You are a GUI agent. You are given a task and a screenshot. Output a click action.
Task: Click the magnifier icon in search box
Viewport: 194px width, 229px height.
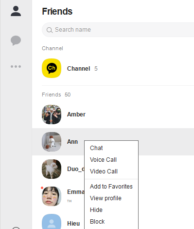coord(50,30)
